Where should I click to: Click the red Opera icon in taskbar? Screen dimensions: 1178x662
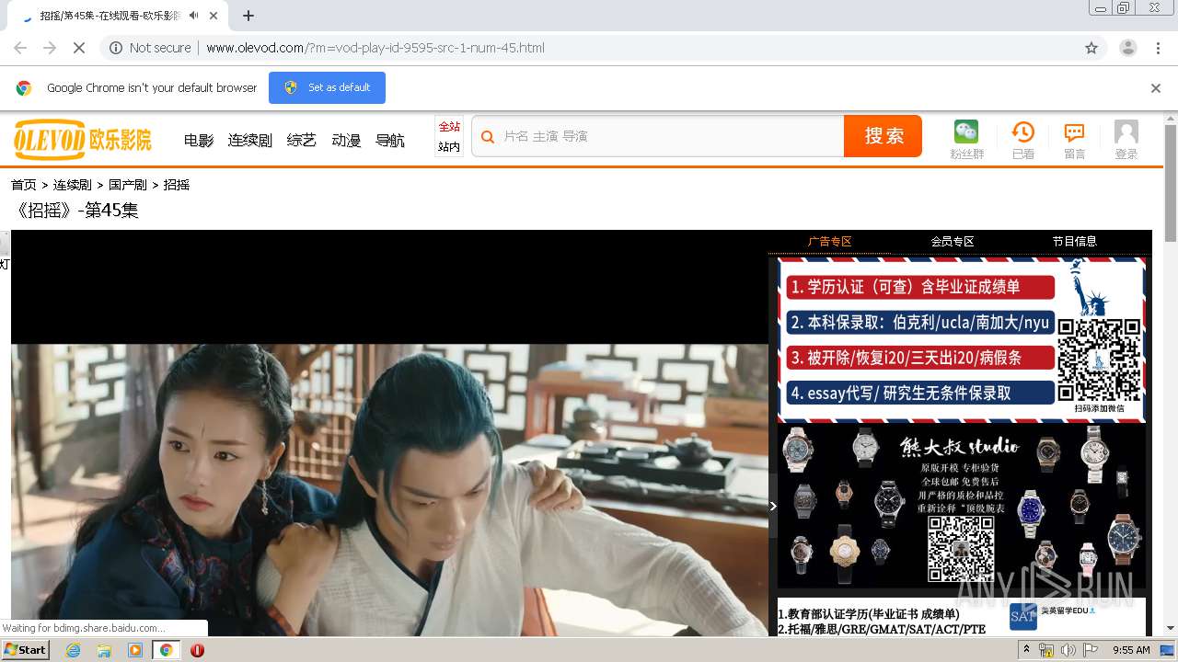[x=197, y=650]
